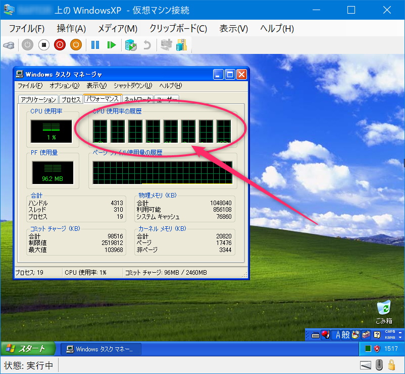Click the Task Manager title bar icon
405x374 pixels.
(x=20, y=75)
